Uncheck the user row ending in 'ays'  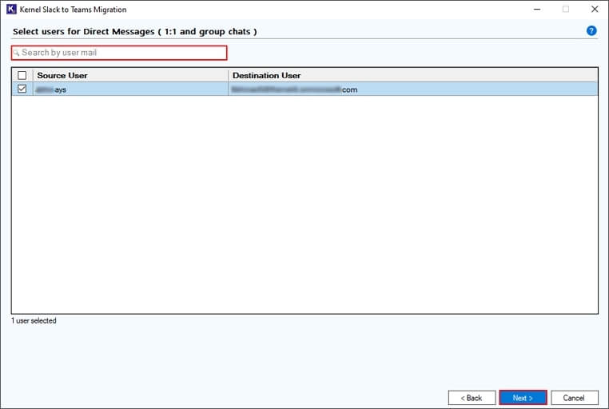click(22, 89)
